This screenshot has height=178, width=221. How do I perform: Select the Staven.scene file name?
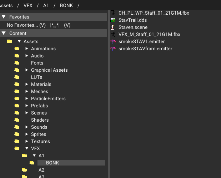point(133,27)
